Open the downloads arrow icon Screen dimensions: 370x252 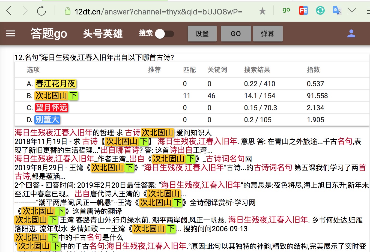pos(352,10)
